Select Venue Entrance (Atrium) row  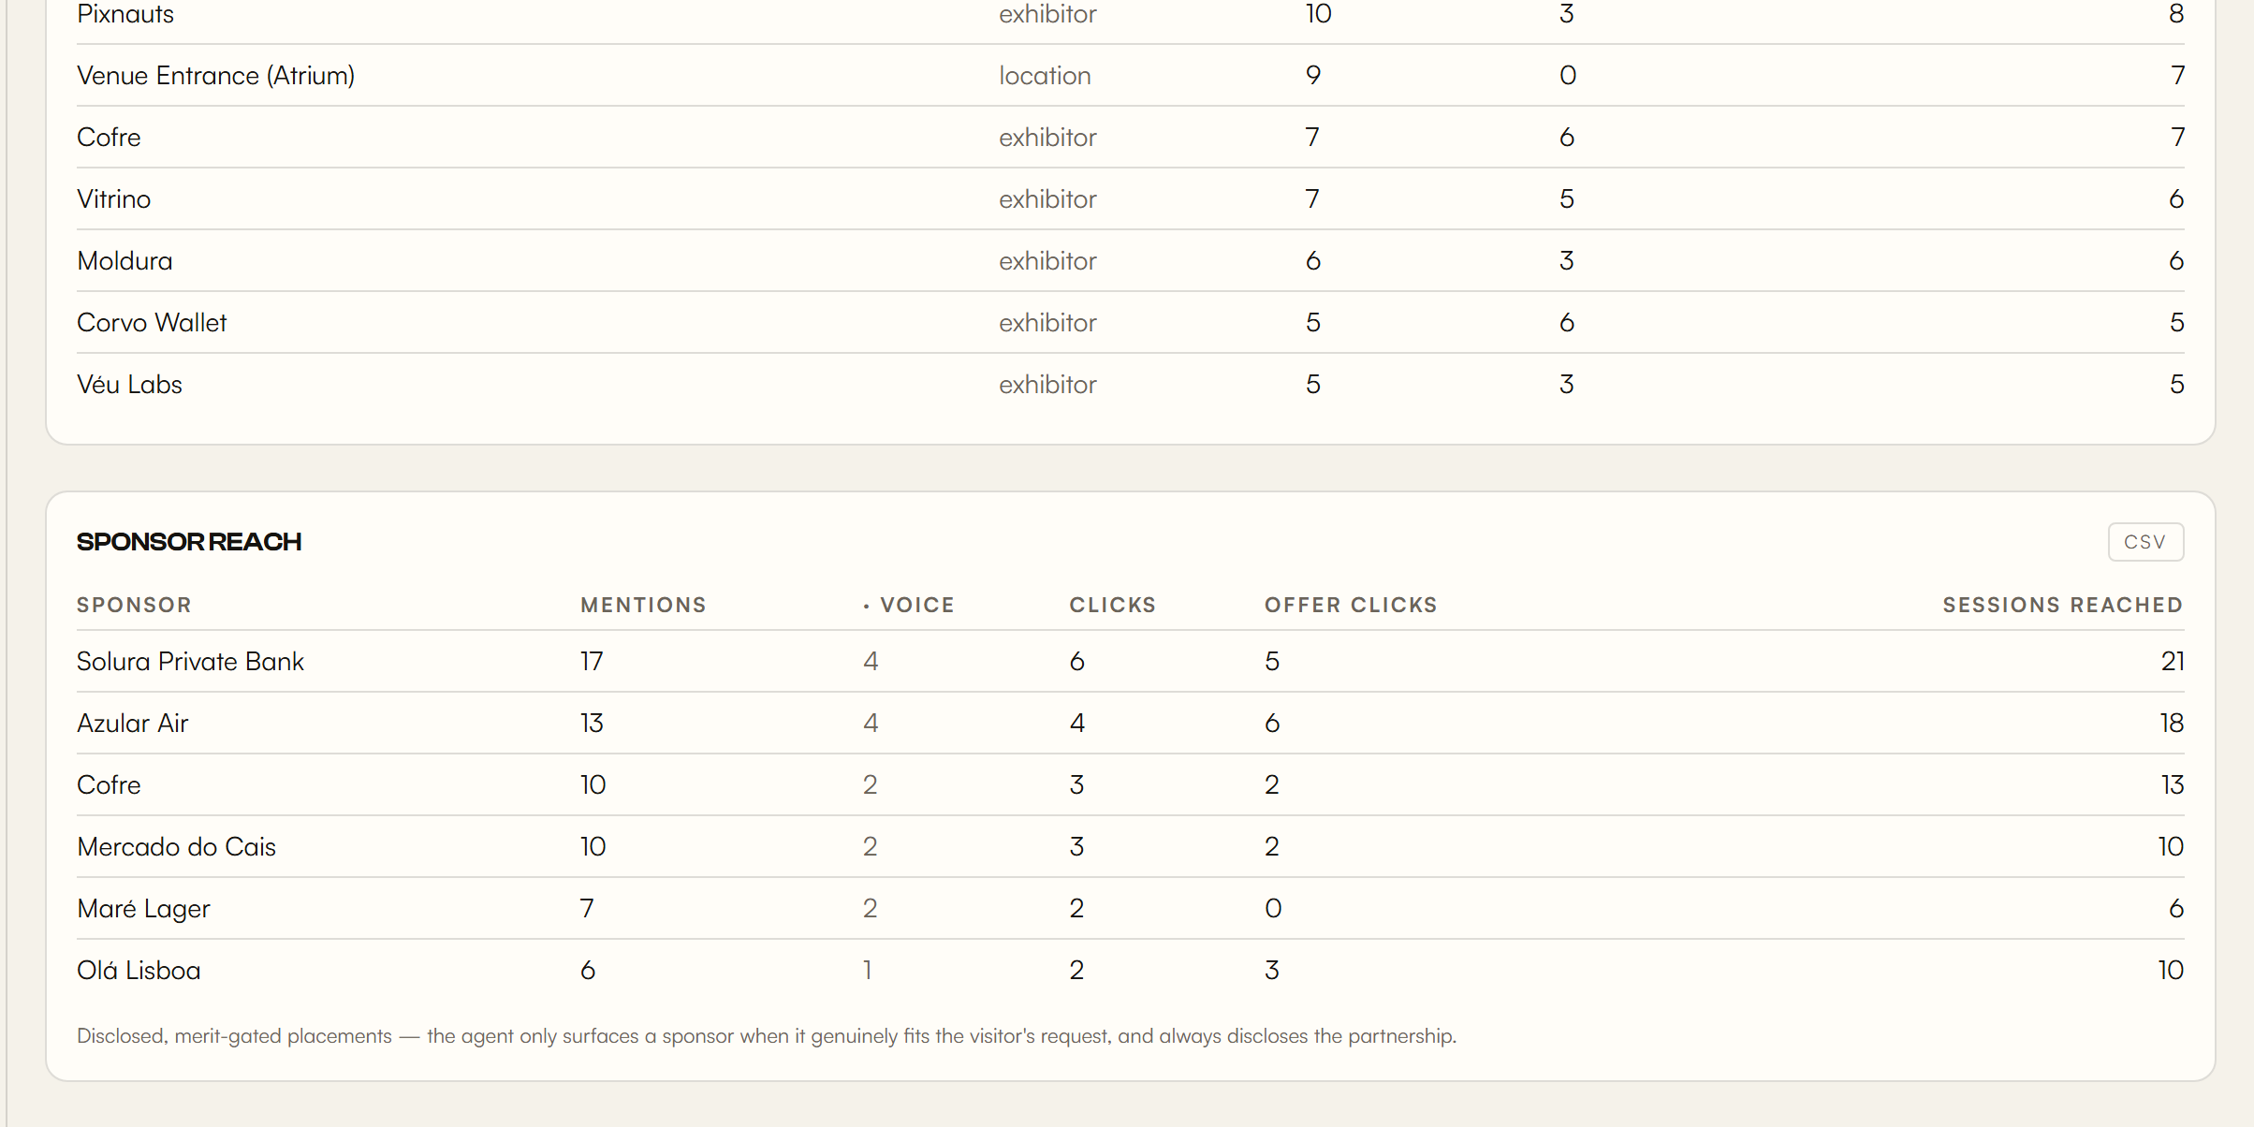tap(1130, 76)
